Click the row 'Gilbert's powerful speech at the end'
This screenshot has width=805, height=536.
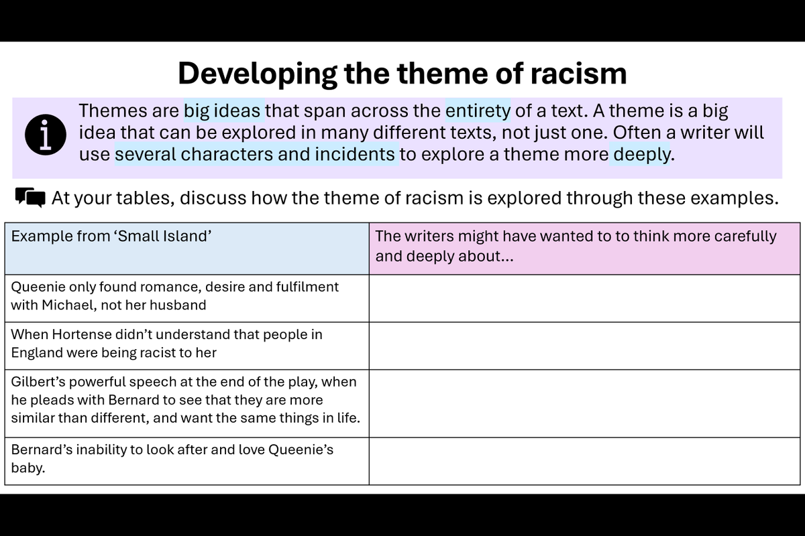[186, 403]
